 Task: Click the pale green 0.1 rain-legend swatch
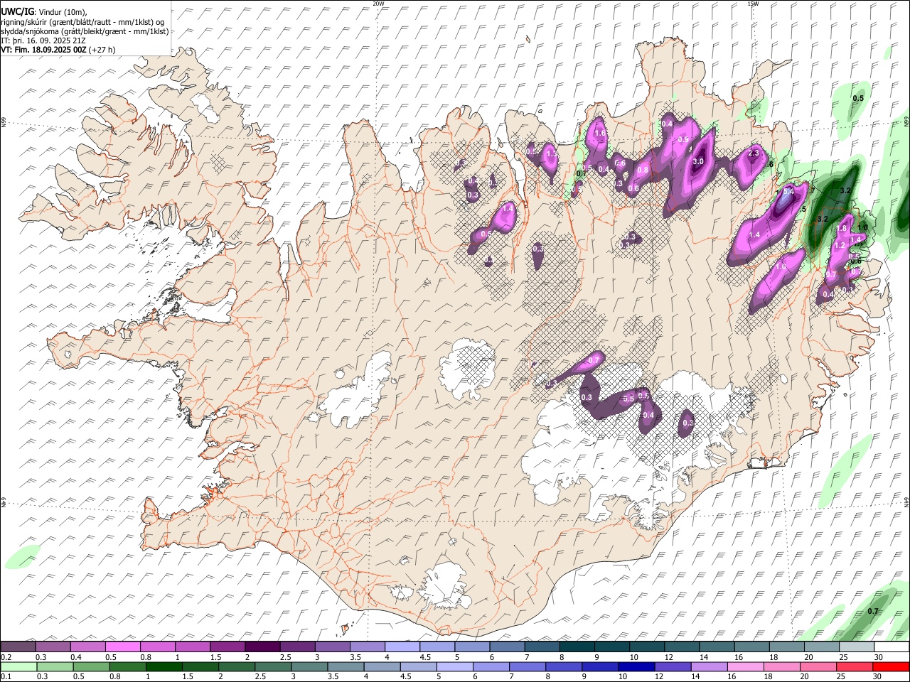click(18, 666)
